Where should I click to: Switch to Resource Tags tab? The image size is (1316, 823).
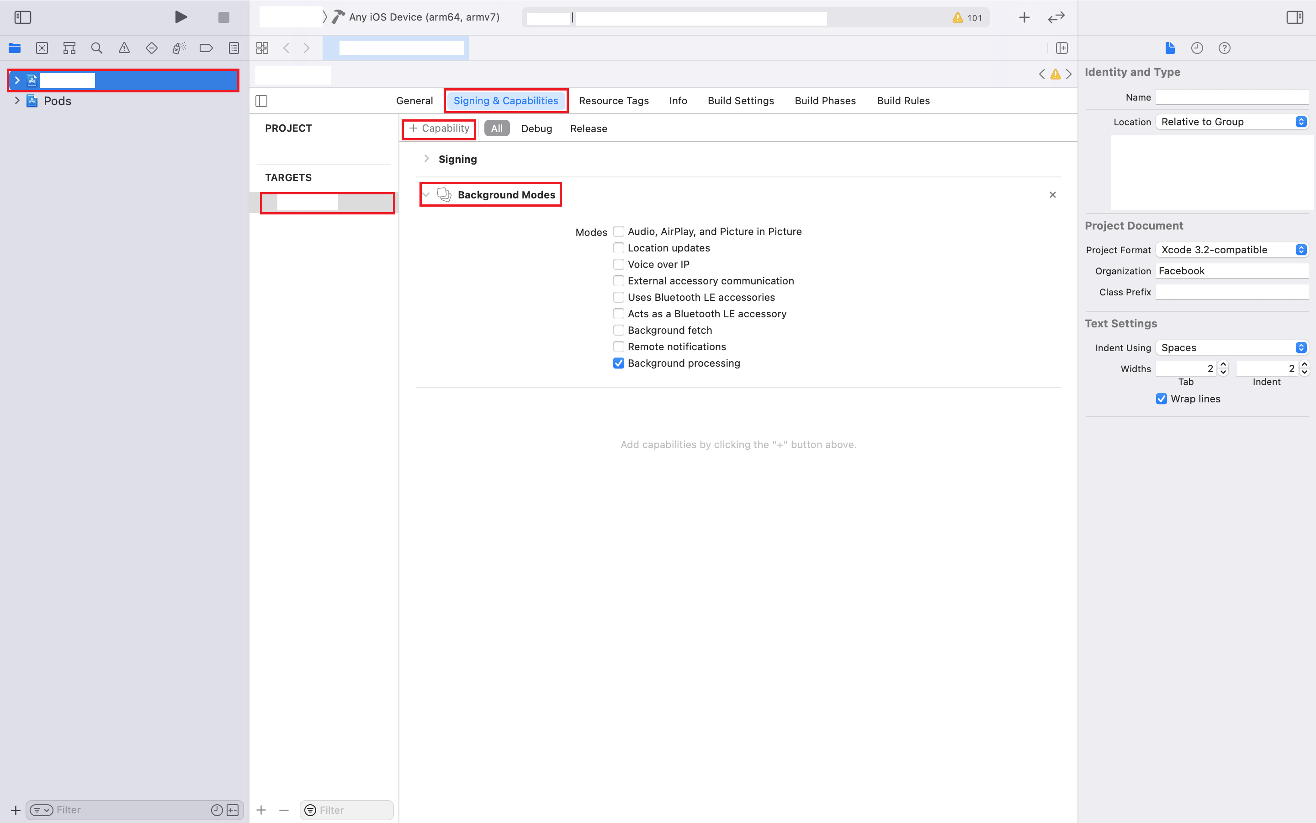613,101
